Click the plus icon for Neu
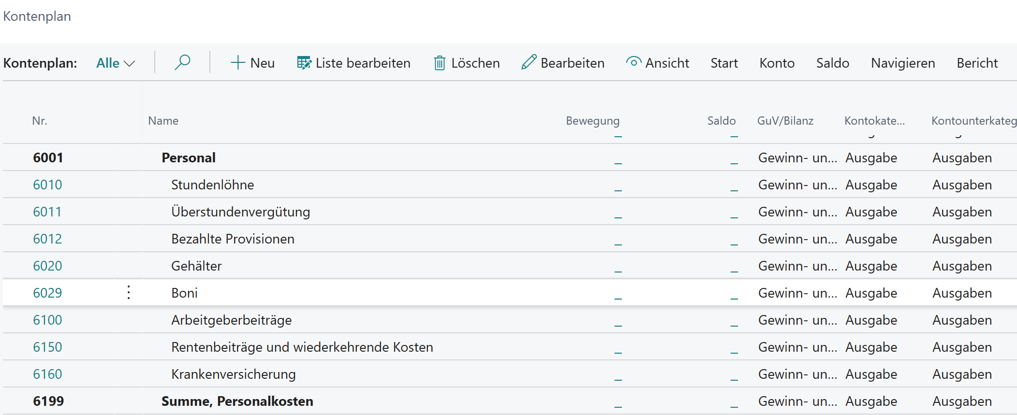The image size is (1017, 415). coord(237,63)
